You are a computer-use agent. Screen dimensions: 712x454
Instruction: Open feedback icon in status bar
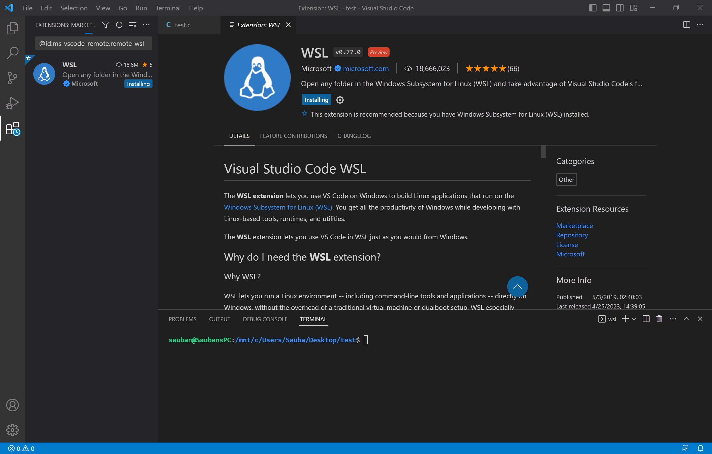click(x=685, y=448)
